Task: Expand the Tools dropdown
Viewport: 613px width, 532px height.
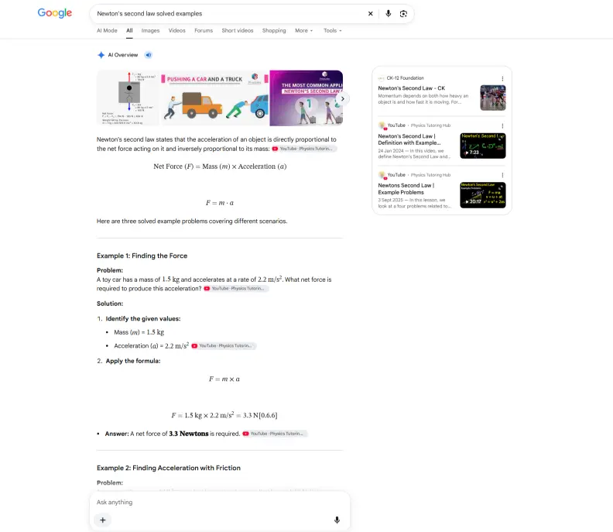Action: 332,30
